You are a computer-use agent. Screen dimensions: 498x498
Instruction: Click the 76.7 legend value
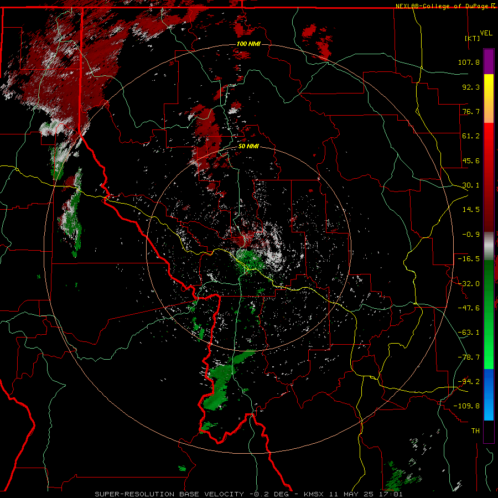click(471, 111)
